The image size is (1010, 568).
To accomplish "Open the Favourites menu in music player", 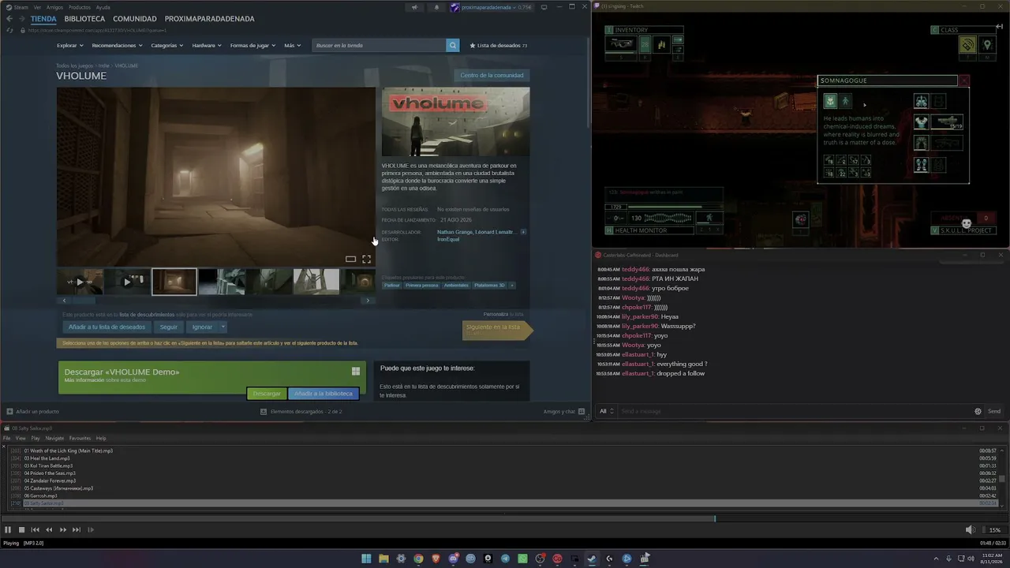I will [x=80, y=438].
